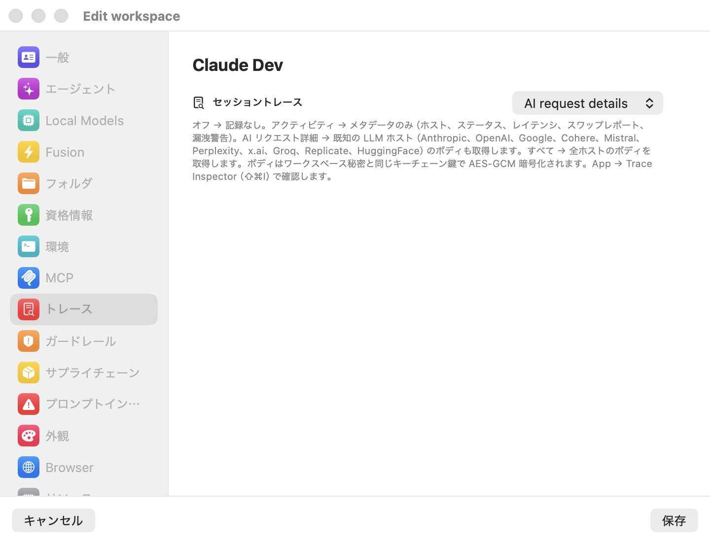Image resolution: width=710 pixels, height=544 pixels.
Task: Go to サプライチェーン section
Action: pyautogui.click(x=84, y=373)
